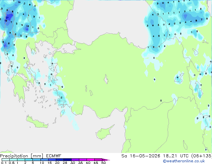Image resolution: width=212 pixels, height=164 pixels.
Task: Select the legend swatch between 5 and 10
Action: coord(36,160)
